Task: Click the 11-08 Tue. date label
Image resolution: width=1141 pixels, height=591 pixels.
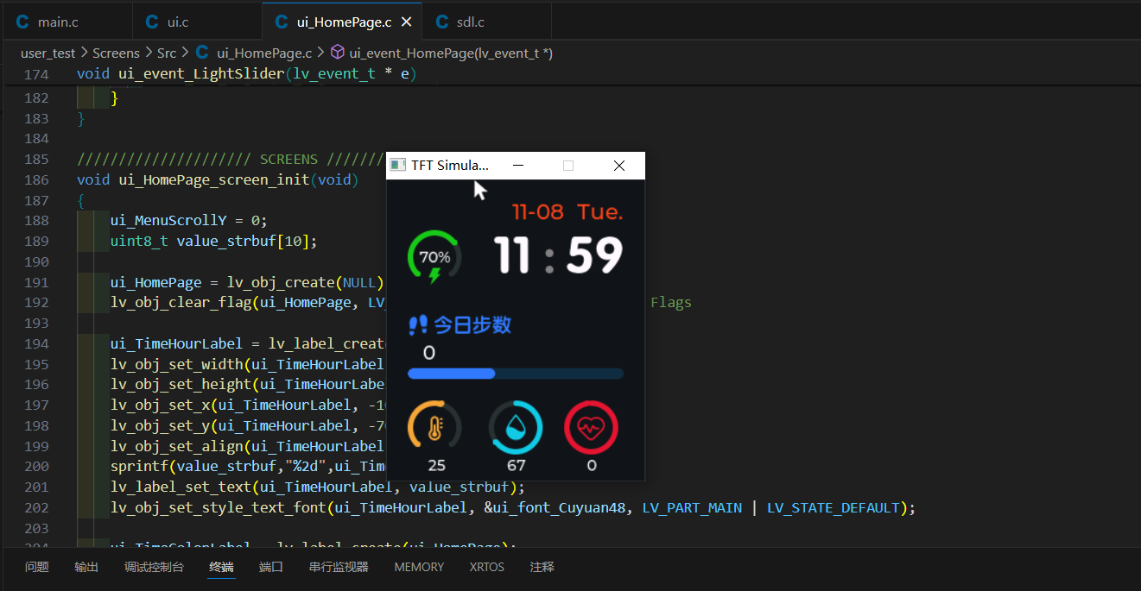Action: pyautogui.click(x=567, y=212)
